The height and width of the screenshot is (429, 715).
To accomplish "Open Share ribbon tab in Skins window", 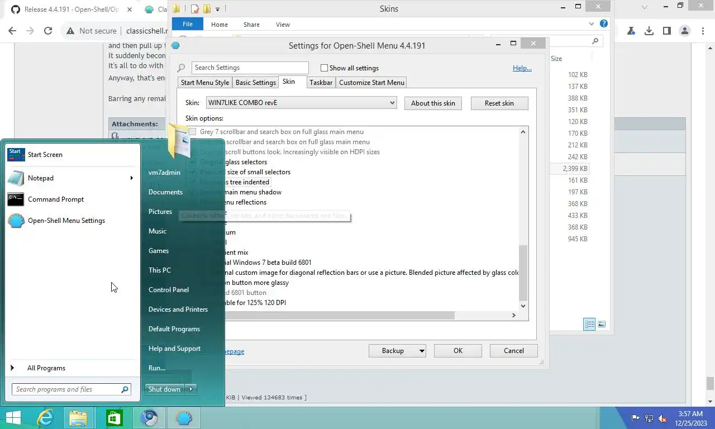I will tap(251, 25).
